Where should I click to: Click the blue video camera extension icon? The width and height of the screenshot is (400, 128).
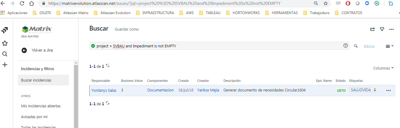pos(367,4)
